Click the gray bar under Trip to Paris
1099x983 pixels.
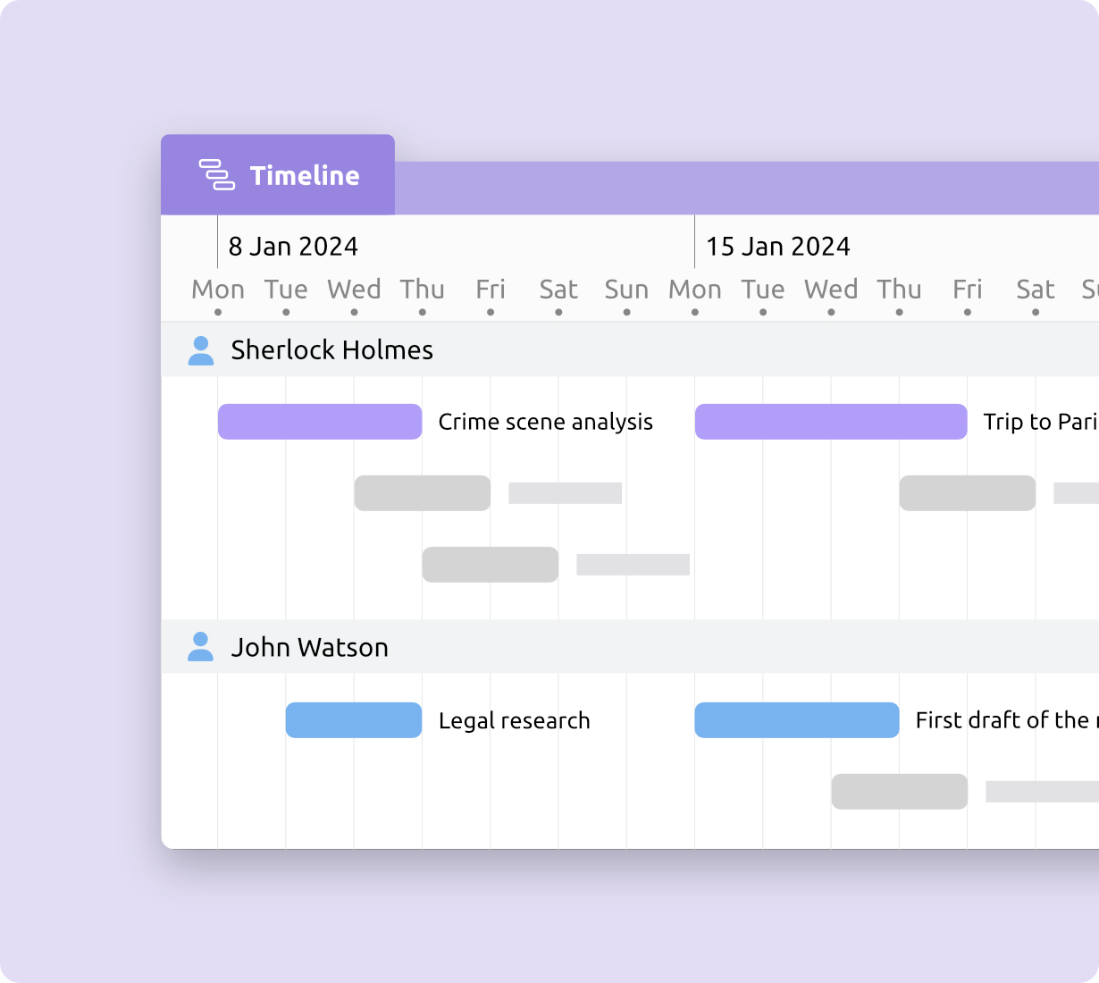coord(967,492)
